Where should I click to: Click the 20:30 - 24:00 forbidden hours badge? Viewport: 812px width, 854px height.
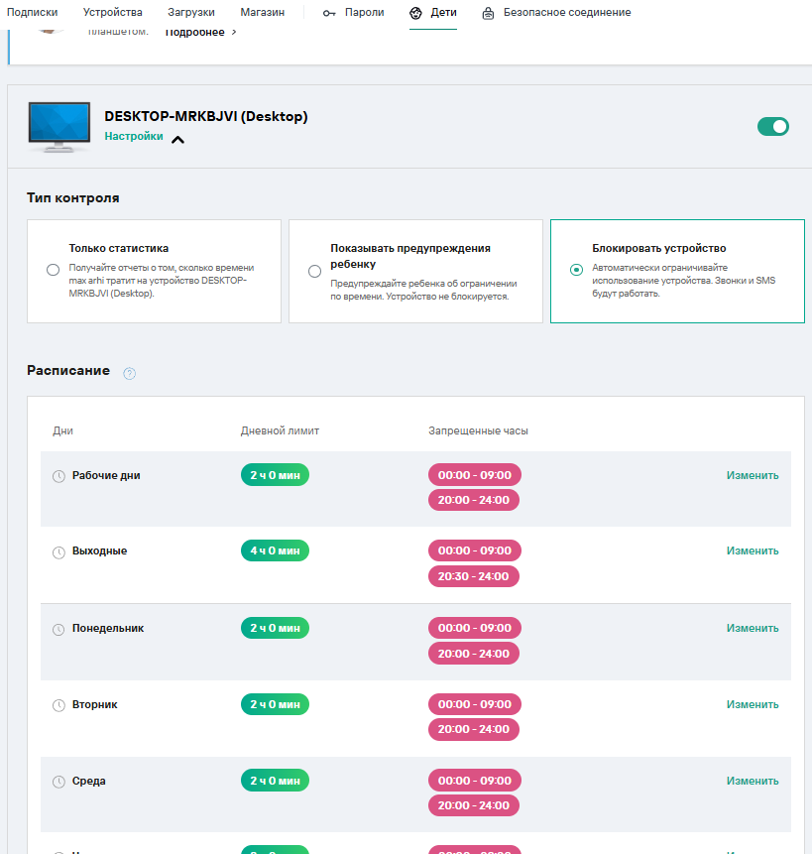click(474, 576)
